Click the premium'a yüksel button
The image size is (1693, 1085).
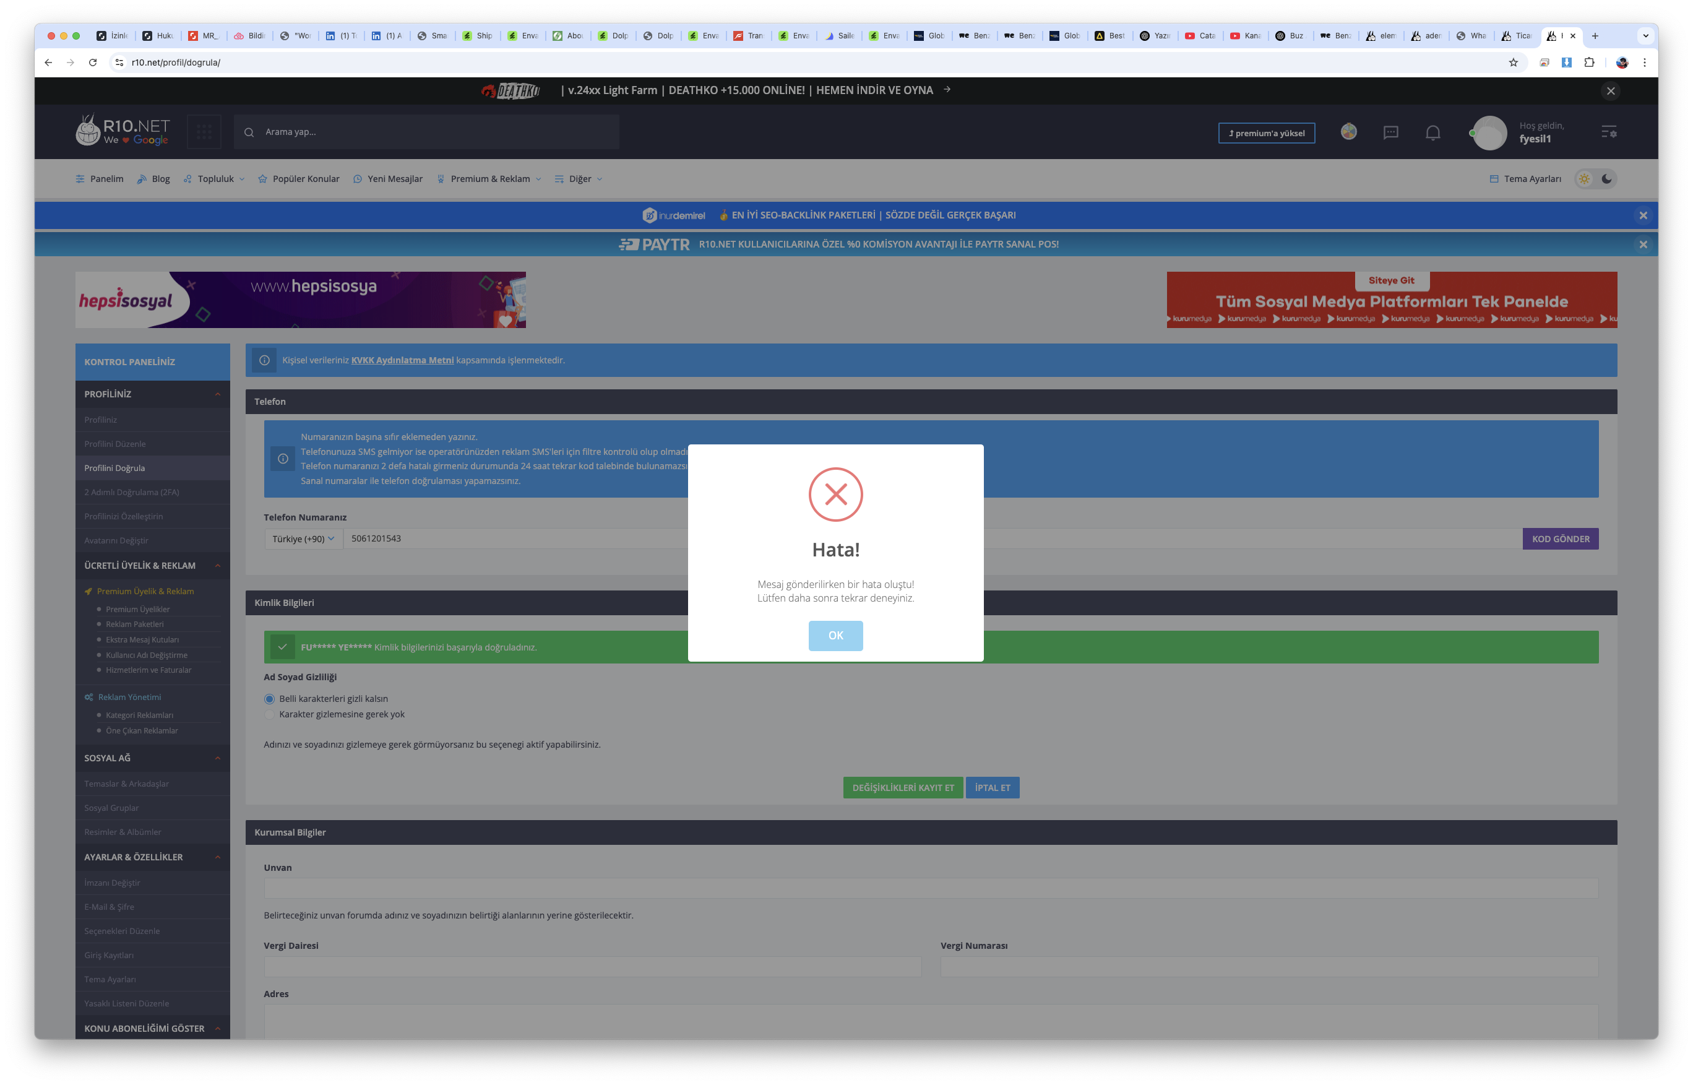(x=1266, y=133)
